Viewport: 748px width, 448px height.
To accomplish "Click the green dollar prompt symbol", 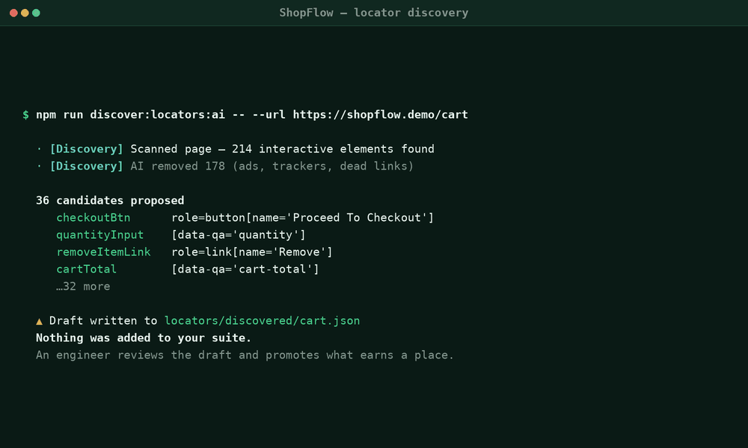I will (x=25, y=115).
